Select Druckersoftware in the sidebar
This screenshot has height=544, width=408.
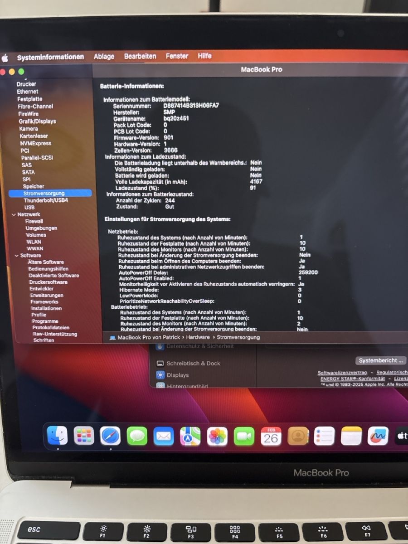pos(49,282)
